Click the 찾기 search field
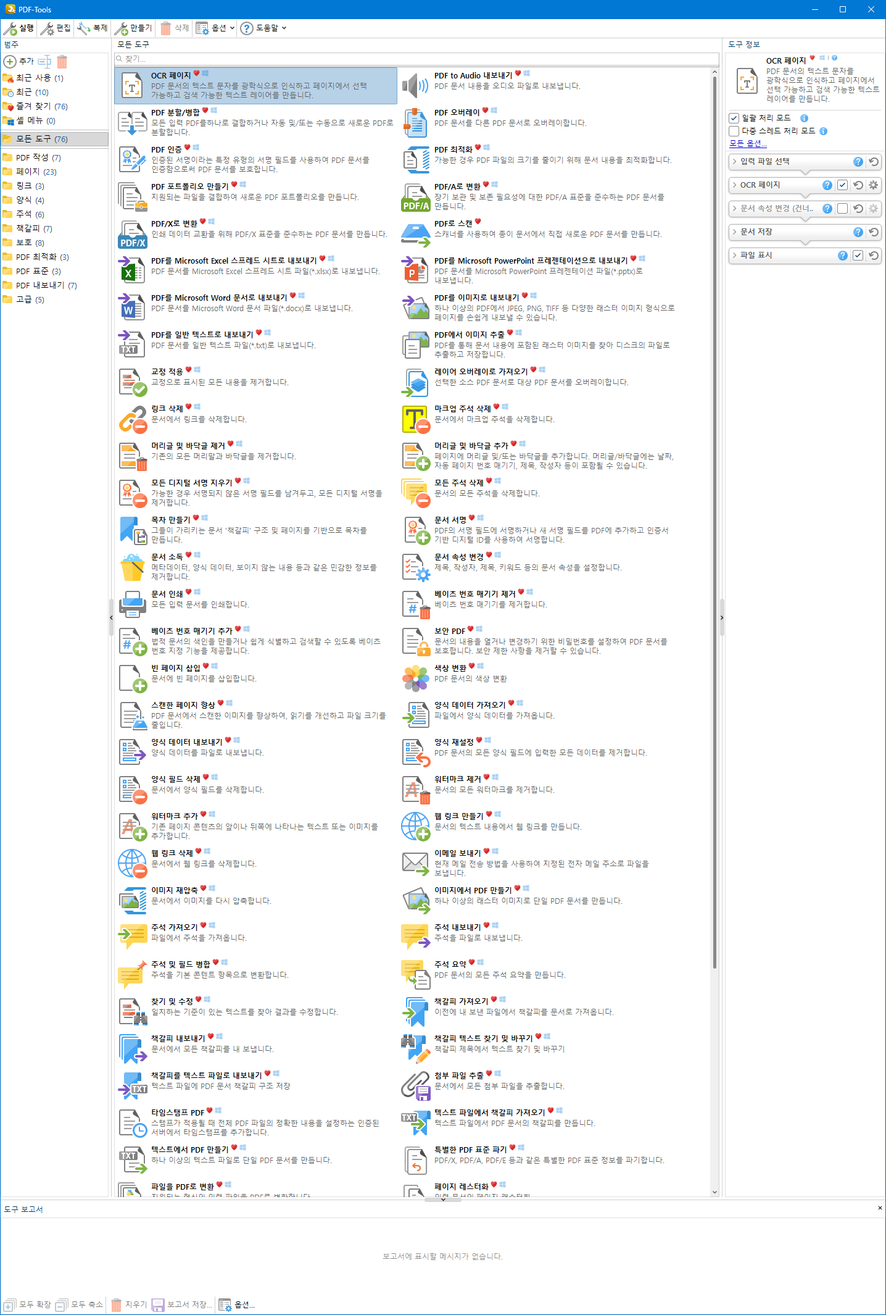 [x=417, y=59]
